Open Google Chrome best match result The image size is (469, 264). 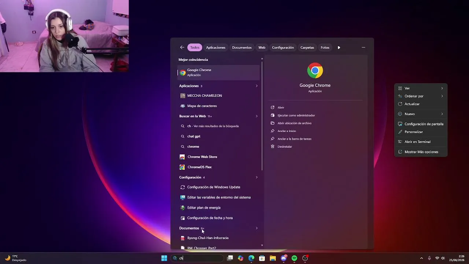(218, 72)
